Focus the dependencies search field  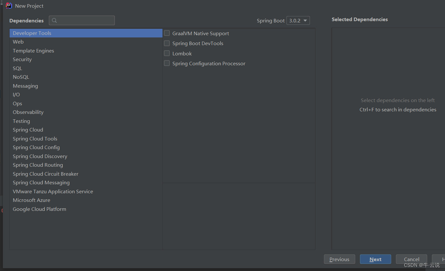point(82,20)
